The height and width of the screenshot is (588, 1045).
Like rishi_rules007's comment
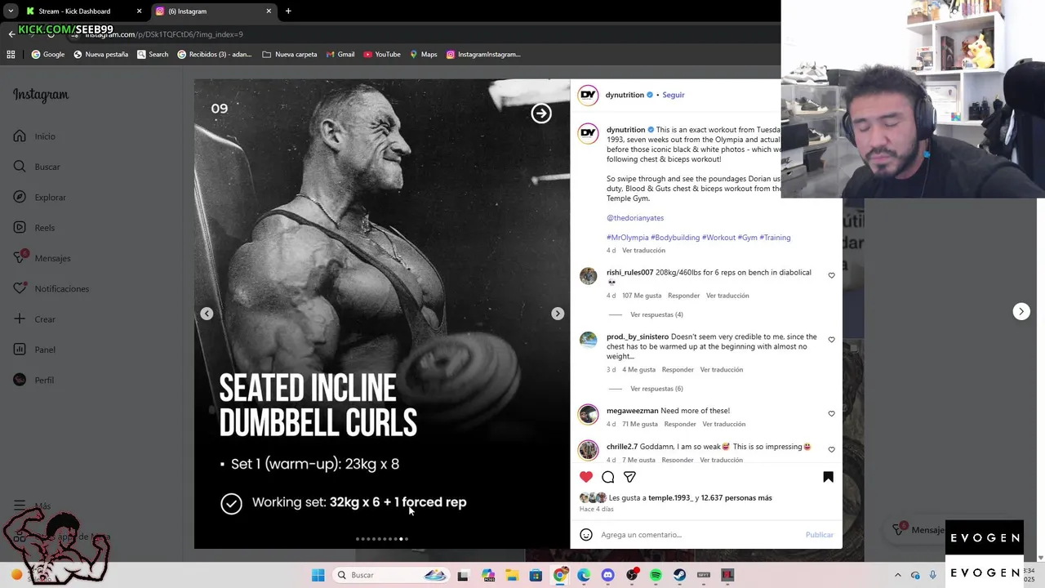pos(832,276)
